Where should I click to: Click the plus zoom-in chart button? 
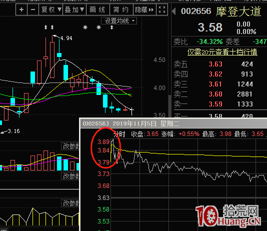[x=21, y=9]
